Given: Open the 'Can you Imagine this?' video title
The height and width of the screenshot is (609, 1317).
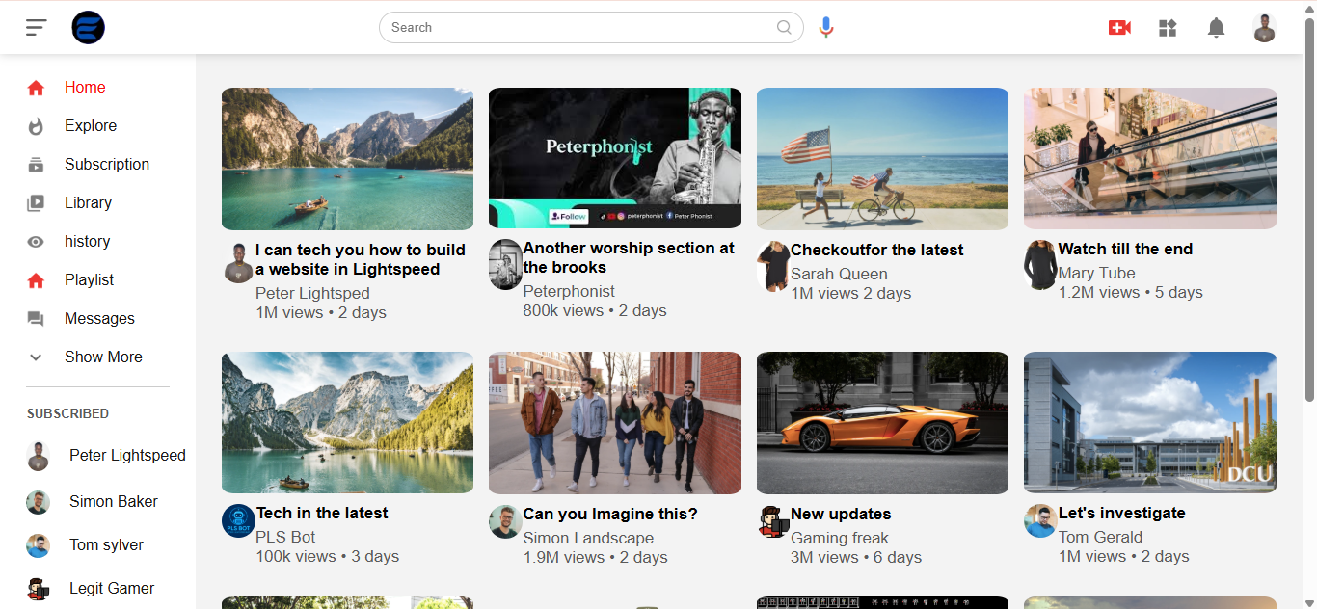Looking at the screenshot, I should (609, 514).
